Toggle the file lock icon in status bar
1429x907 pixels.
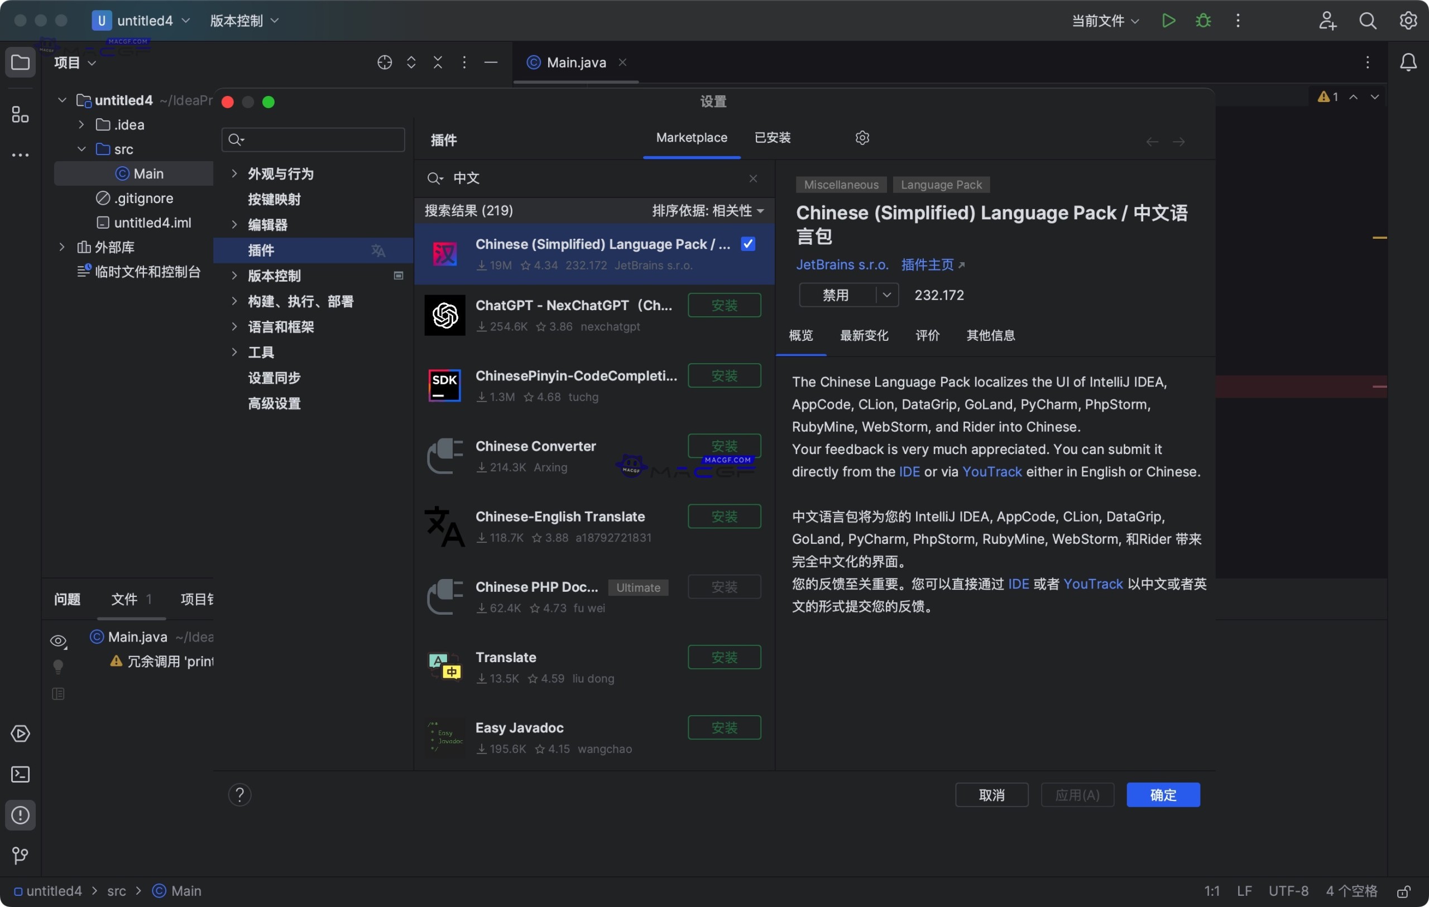(x=1404, y=891)
